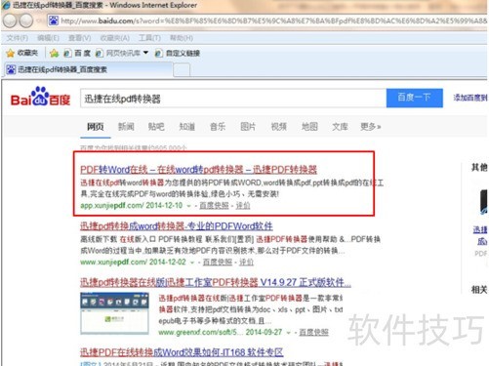Screen dimensions: 489x366
Task: Open the 查看(V) menu
Action: (x=80, y=38)
